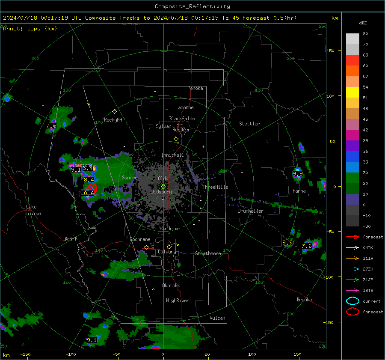This screenshot has height=360, width=385.
Task: Click the Composite_Reflectivity title
Action: tap(192, 6)
